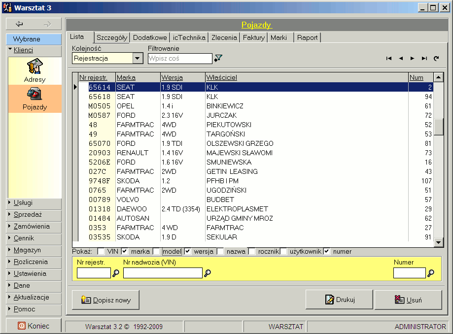The height and width of the screenshot is (334, 453).
Task: Open the Kolejność sort dropdown
Action: 138,58
